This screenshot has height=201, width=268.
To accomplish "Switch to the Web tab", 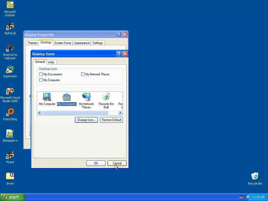I will pyautogui.click(x=51, y=62).
